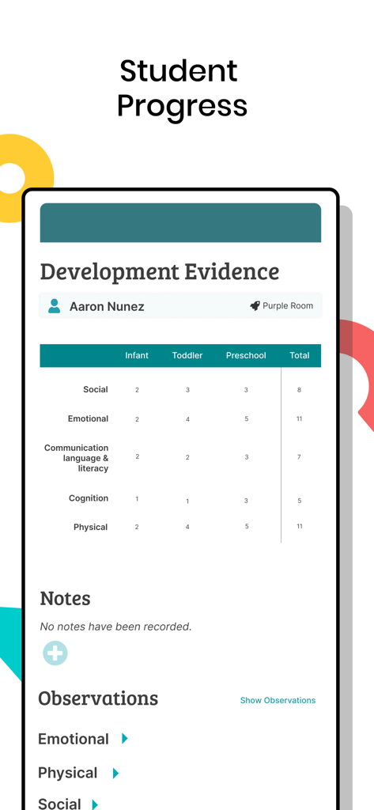Image resolution: width=374 pixels, height=810 pixels.
Task: Open the Physical observations category
Action: click(68, 773)
